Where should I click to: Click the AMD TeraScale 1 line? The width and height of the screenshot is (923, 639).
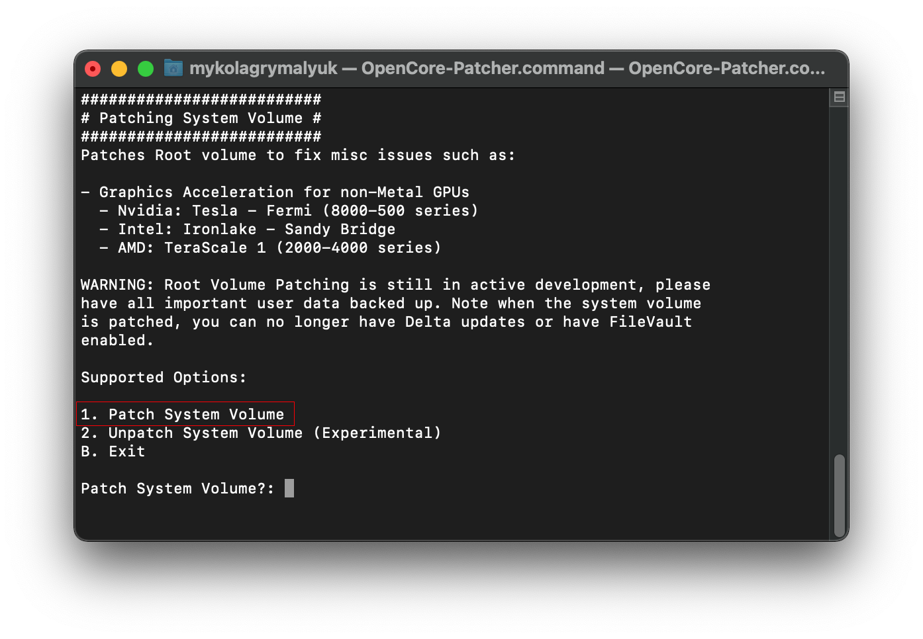coord(270,247)
